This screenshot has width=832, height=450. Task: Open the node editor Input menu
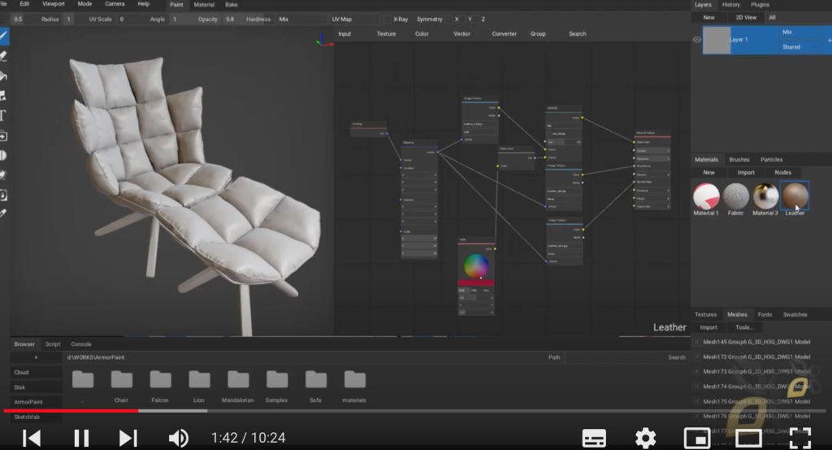[x=344, y=33]
